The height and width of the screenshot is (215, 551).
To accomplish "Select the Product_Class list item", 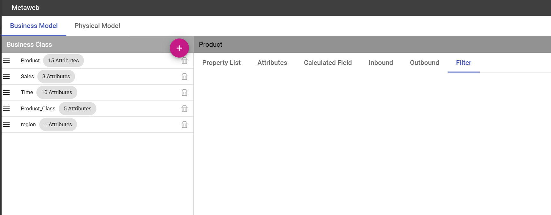I will [97, 109].
